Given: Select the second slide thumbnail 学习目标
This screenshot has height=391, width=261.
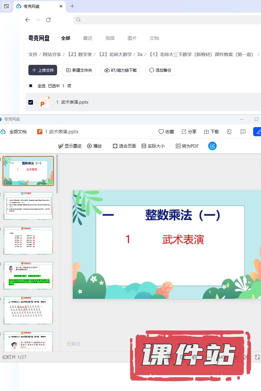Looking at the screenshot, I should click(x=28, y=206).
